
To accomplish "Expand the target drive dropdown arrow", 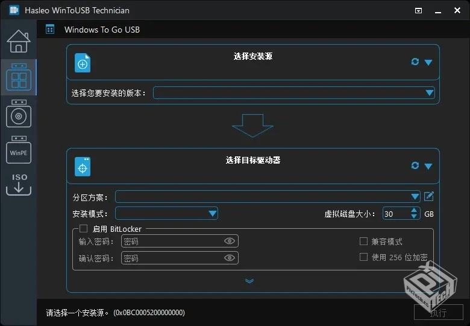I will [x=428, y=166].
